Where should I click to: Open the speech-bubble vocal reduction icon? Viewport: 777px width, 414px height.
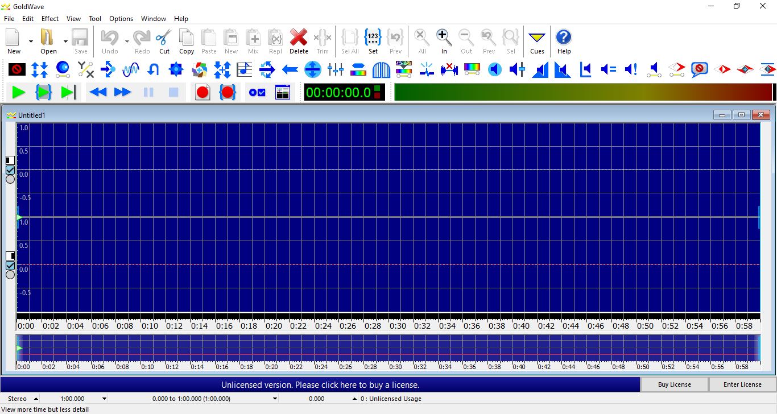[x=700, y=70]
